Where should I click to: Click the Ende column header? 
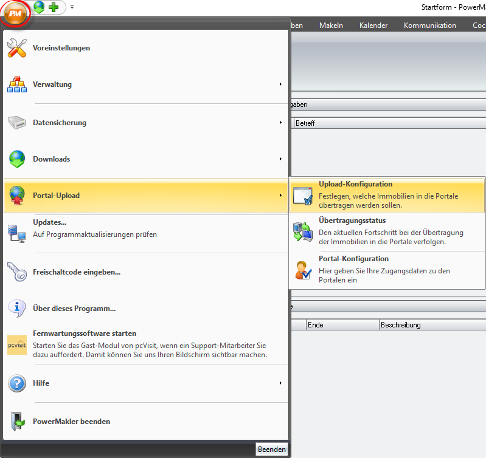pos(342,325)
